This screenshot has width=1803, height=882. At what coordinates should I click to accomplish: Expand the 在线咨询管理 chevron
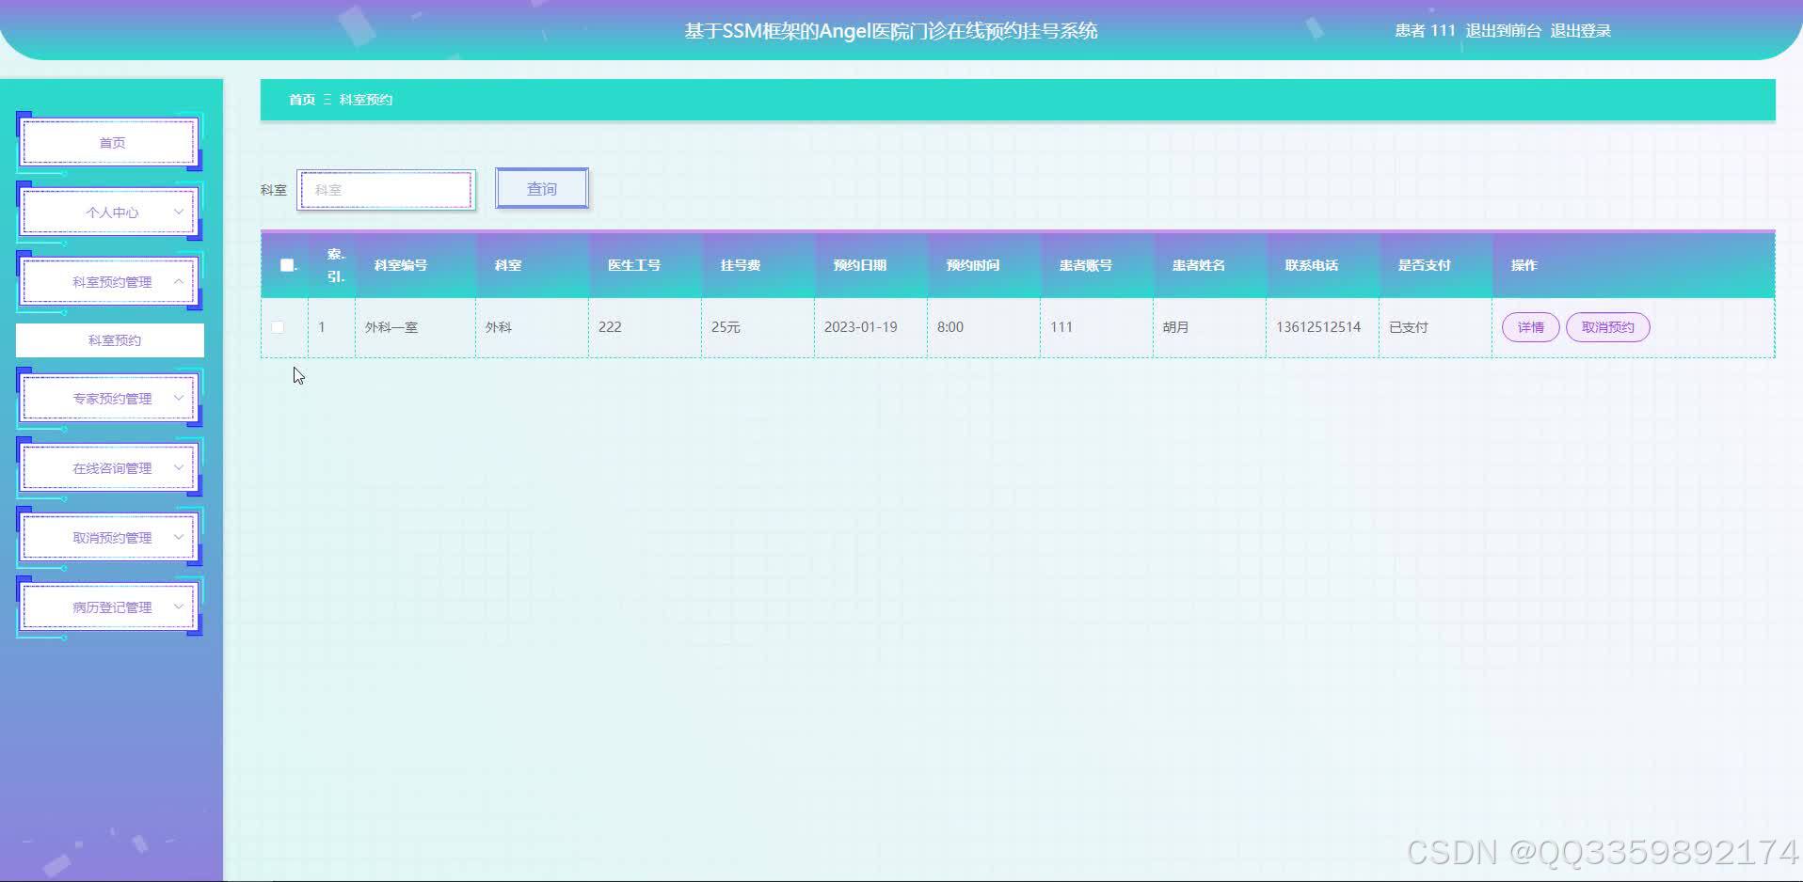[178, 467]
